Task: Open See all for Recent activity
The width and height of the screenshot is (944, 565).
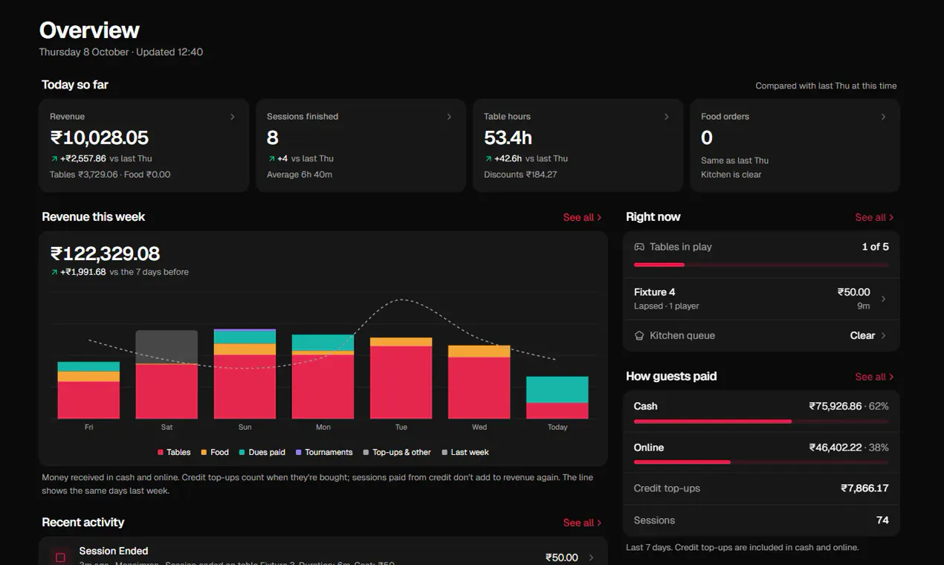Action: coord(582,523)
